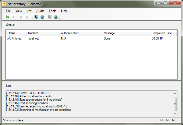
Task: Add a network range with the globe-plus icon
Action: pos(42,17)
